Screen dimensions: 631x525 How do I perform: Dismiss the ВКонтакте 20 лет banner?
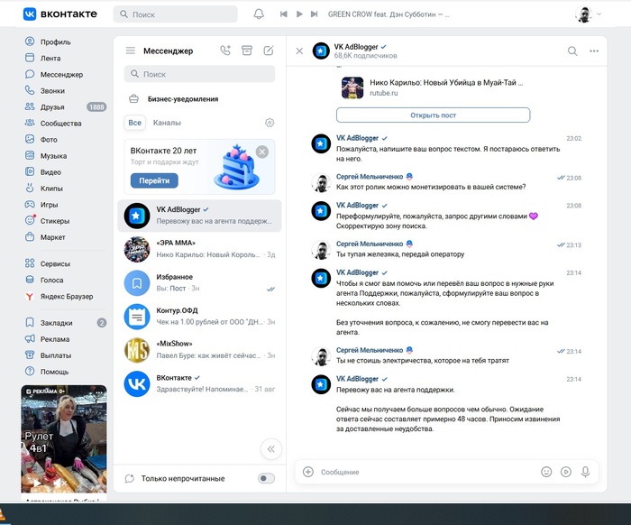(x=262, y=152)
